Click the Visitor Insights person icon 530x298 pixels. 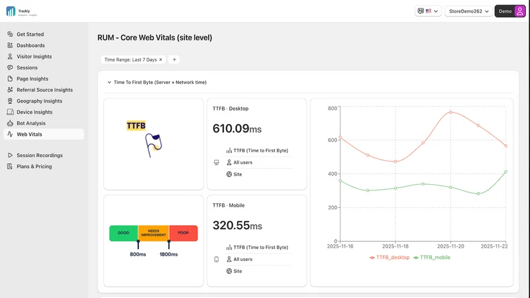[10, 56]
